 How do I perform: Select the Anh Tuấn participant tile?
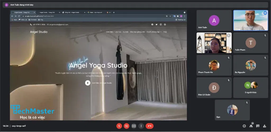coord(214,20)
